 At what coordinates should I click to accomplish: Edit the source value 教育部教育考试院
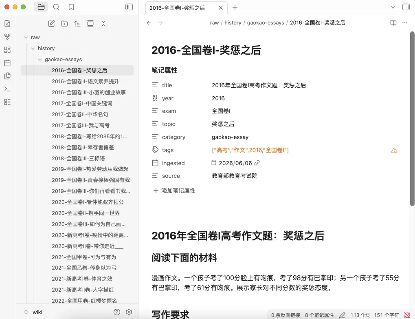pos(235,176)
